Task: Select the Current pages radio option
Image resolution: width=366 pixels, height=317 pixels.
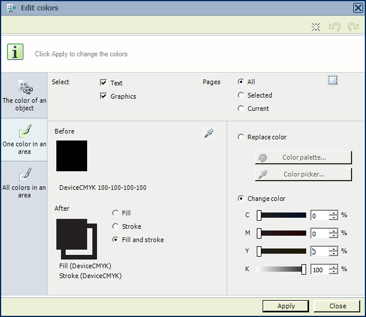Action: (x=241, y=109)
